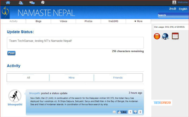Screen dimensions: 189x117
Task: Click the orange clock icon in sidebar
Action: click(x=157, y=36)
